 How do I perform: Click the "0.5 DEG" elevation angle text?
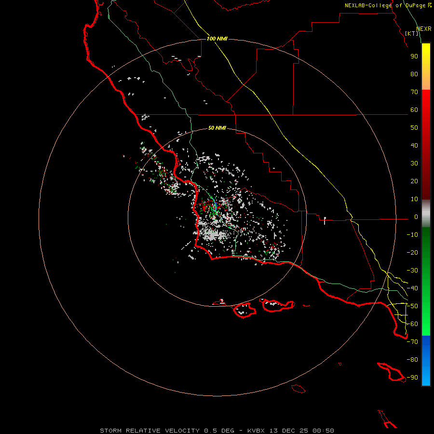[x=219, y=431]
